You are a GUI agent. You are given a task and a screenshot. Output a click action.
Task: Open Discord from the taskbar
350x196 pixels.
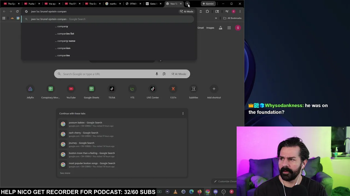tap(215, 192)
